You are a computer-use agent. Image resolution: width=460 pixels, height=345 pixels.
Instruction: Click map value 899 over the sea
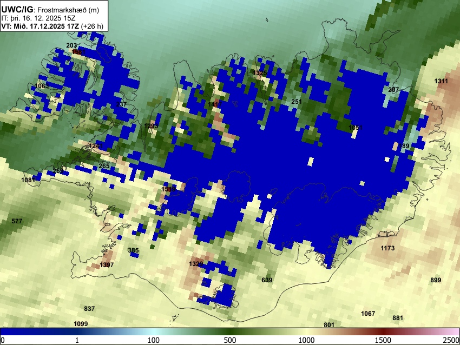point(436,280)
